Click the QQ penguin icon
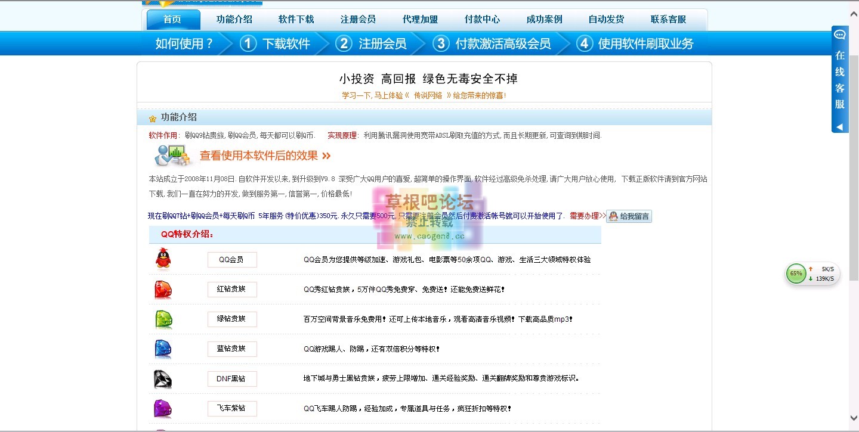859x432 pixels. coord(163,259)
